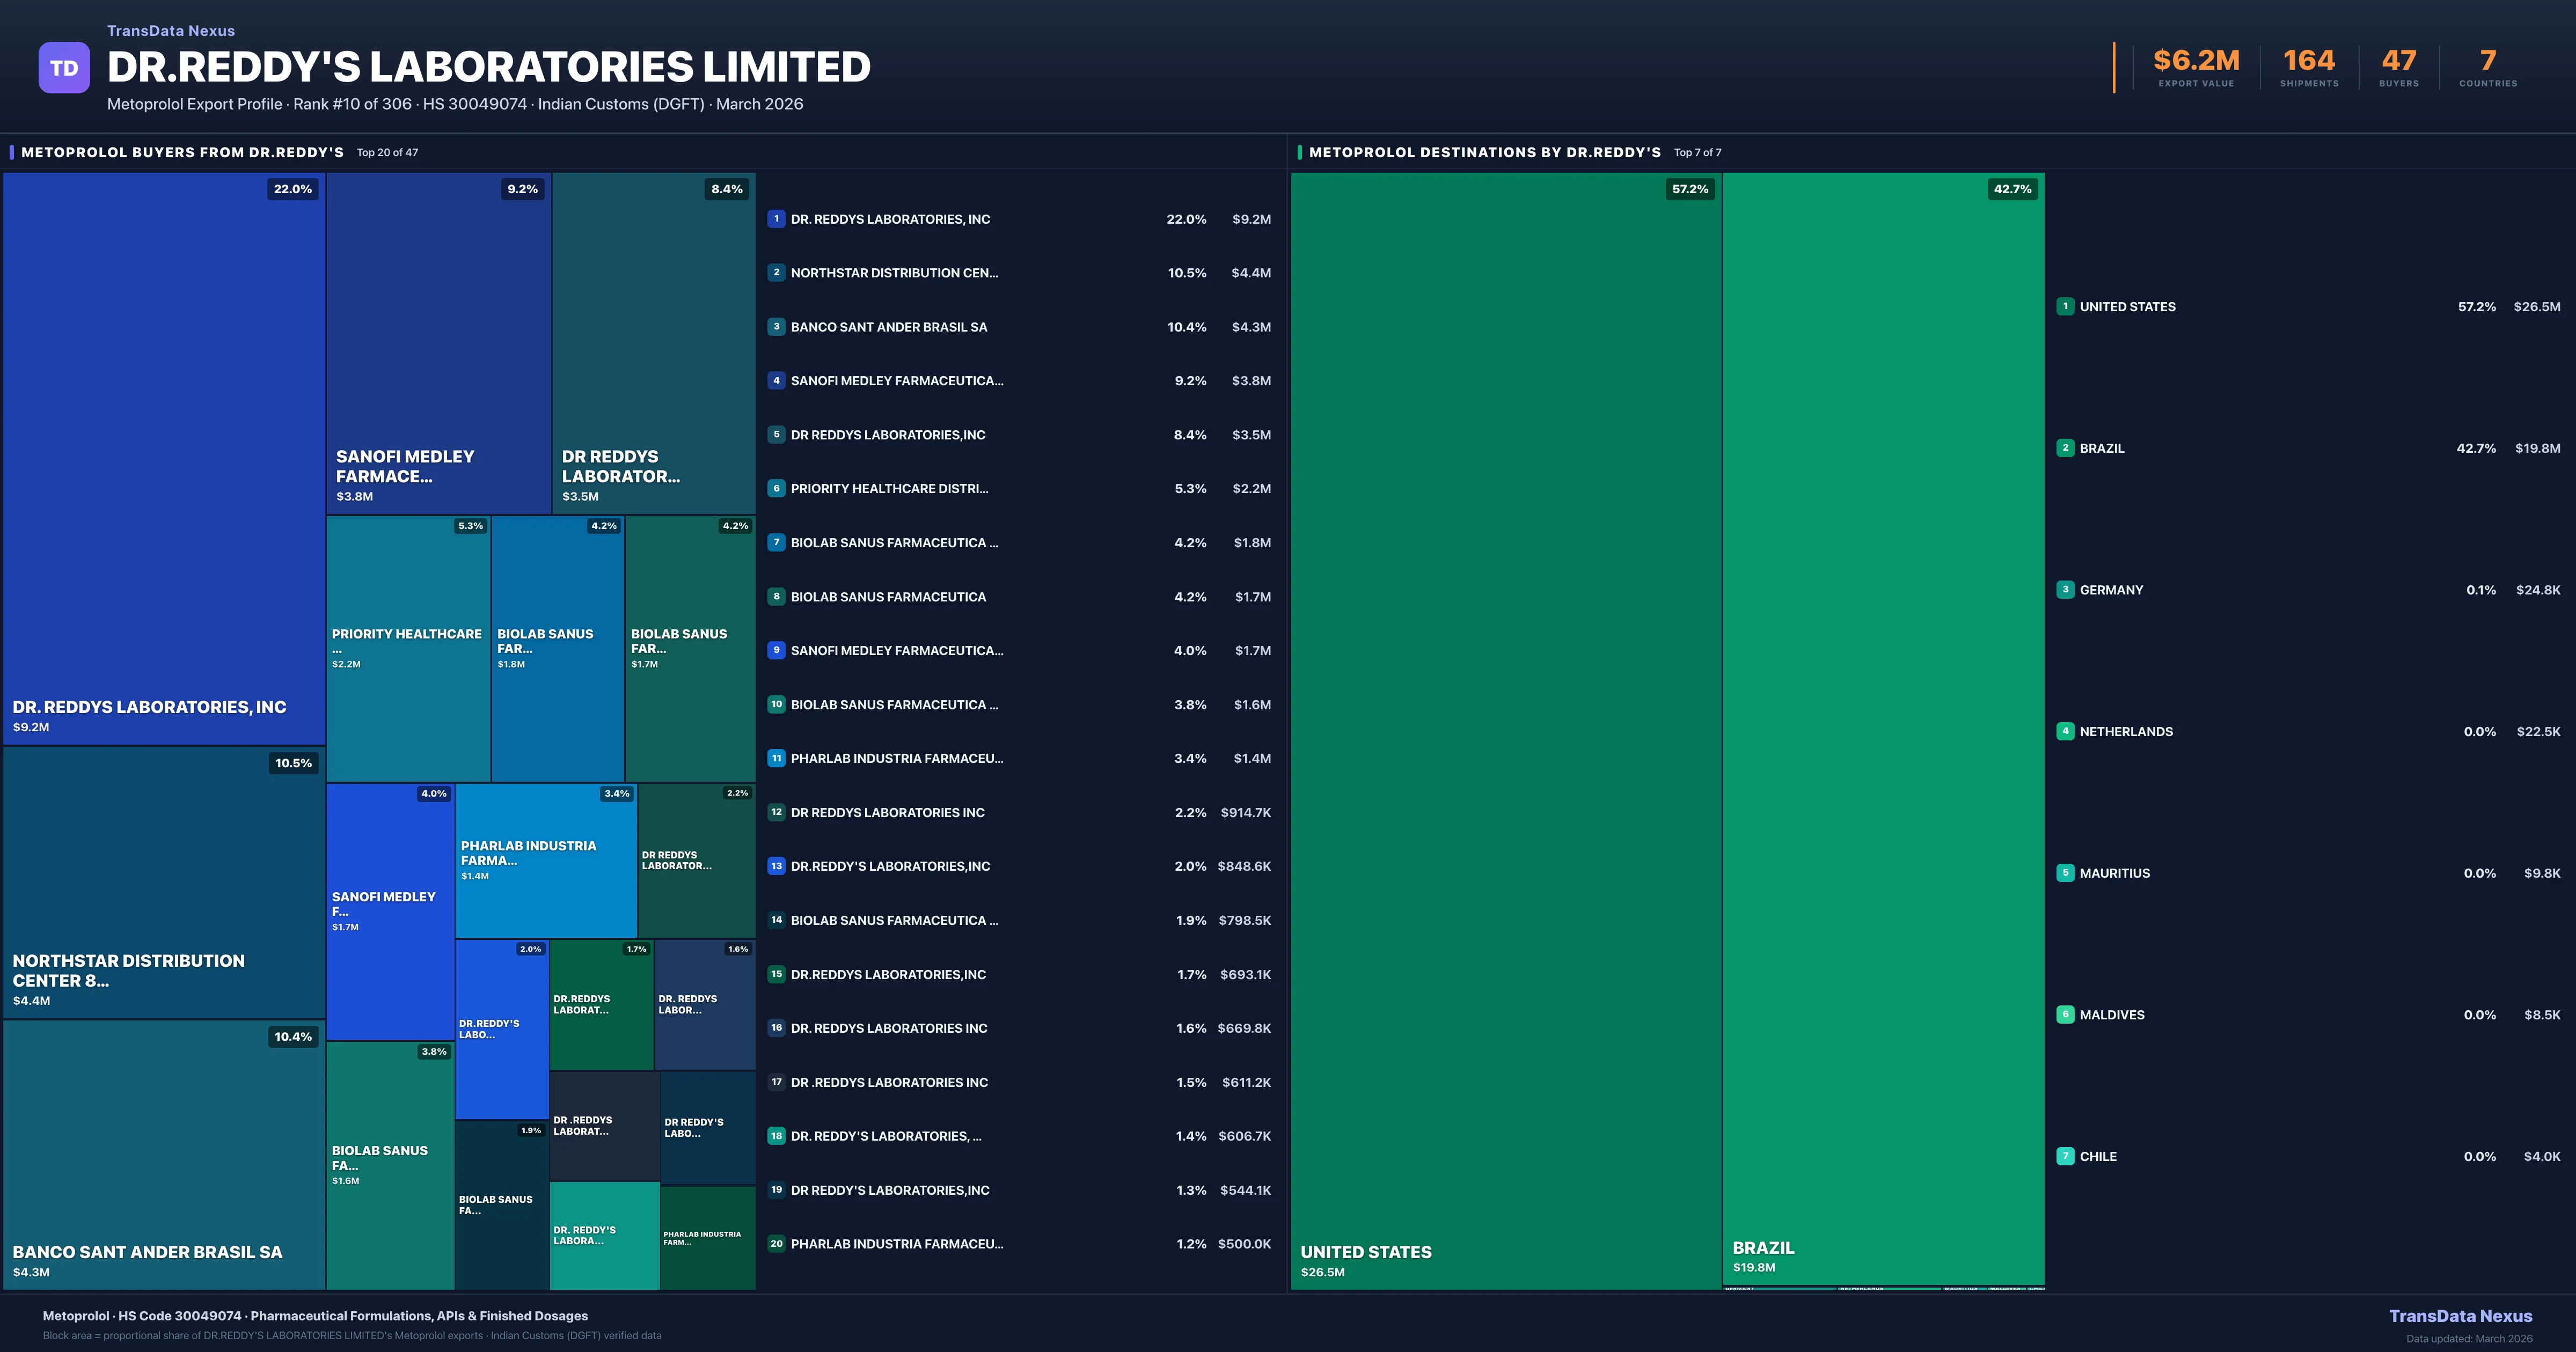
Task: Click rank 1 badge beside DR. REDDYS LABORATORIES, INC
Action: point(776,219)
